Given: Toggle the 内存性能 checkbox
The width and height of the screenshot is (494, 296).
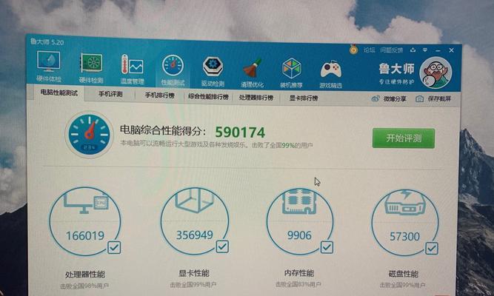Looking at the screenshot, I should [x=327, y=247].
